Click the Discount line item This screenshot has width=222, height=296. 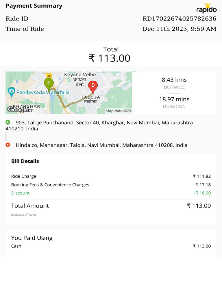20,193
